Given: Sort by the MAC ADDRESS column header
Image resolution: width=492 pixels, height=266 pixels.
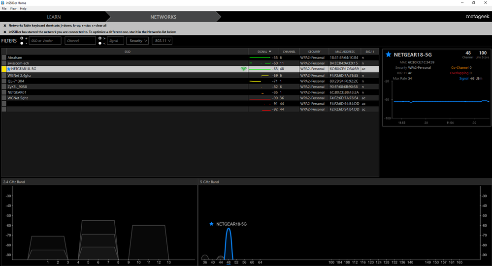Looking at the screenshot, I should pyautogui.click(x=345, y=52).
